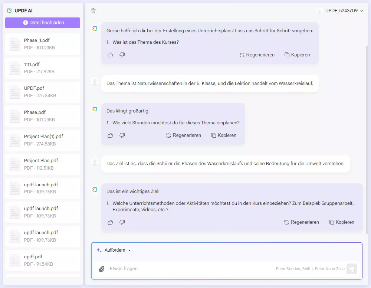The height and width of the screenshot is (288, 371).
Task: Click the 'Etwas fragen' message input field
Action: click(x=189, y=269)
